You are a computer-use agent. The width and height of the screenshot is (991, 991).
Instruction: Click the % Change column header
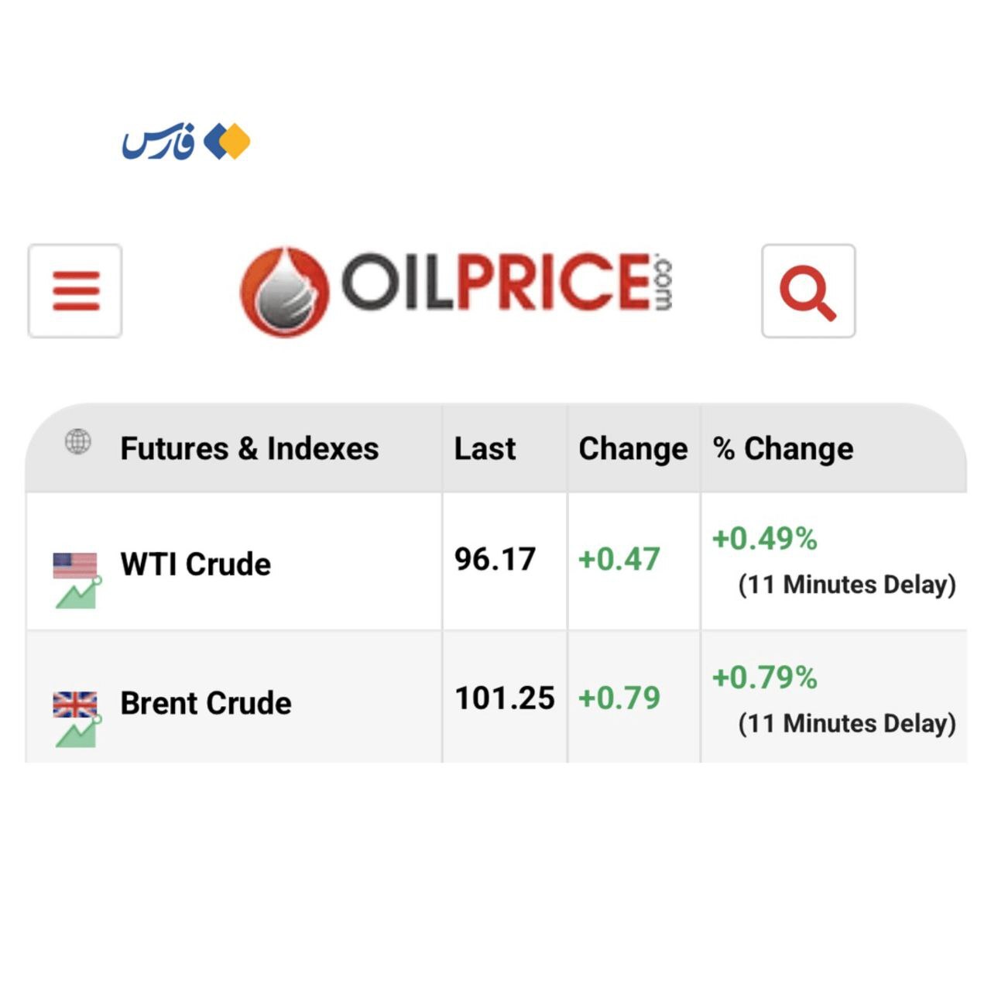(x=783, y=449)
